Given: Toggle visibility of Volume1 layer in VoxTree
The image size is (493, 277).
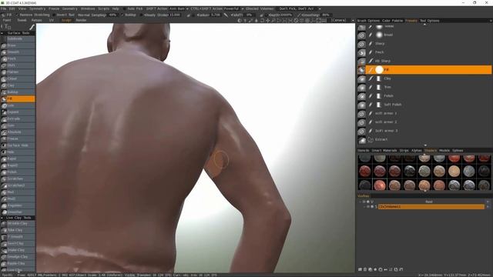Looking at the screenshot, I should coord(368,207).
